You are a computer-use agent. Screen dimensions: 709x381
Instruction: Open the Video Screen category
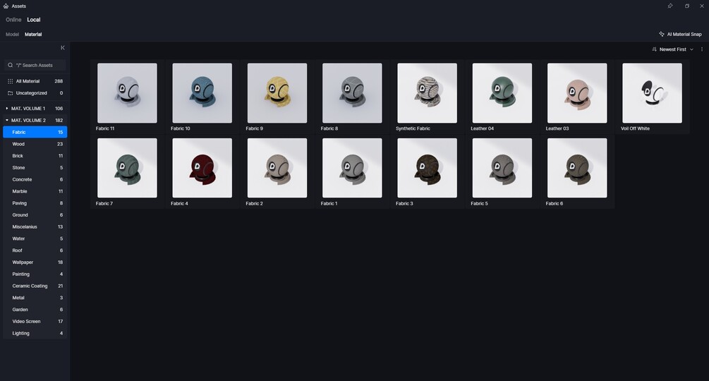pyautogui.click(x=35, y=321)
